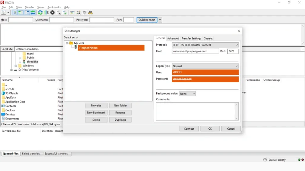Switch to the Transfer Settings tab
This screenshot has width=305, height=171.
191,38
